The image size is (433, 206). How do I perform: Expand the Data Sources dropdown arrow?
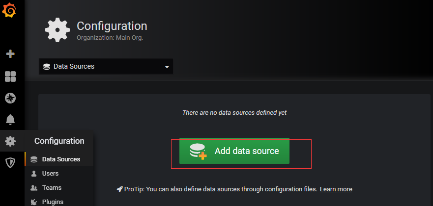click(x=167, y=67)
